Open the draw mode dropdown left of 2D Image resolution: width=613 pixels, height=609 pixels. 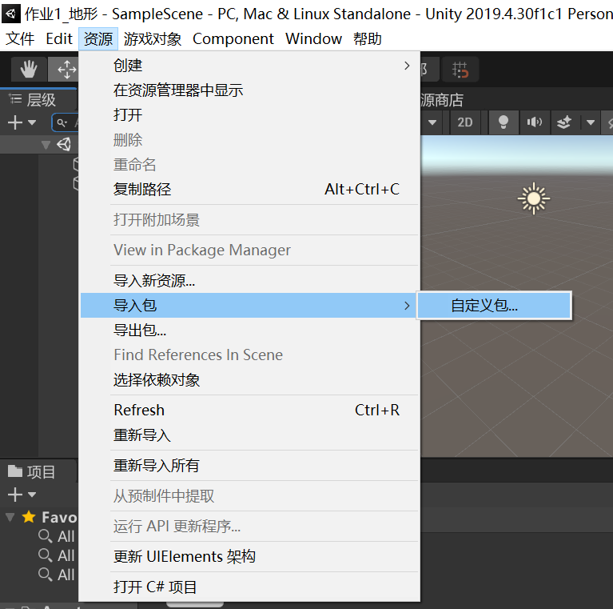432,122
